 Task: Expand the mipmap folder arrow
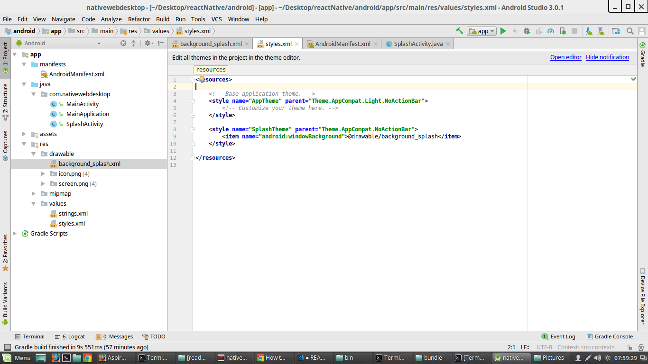(x=34, y=194)
